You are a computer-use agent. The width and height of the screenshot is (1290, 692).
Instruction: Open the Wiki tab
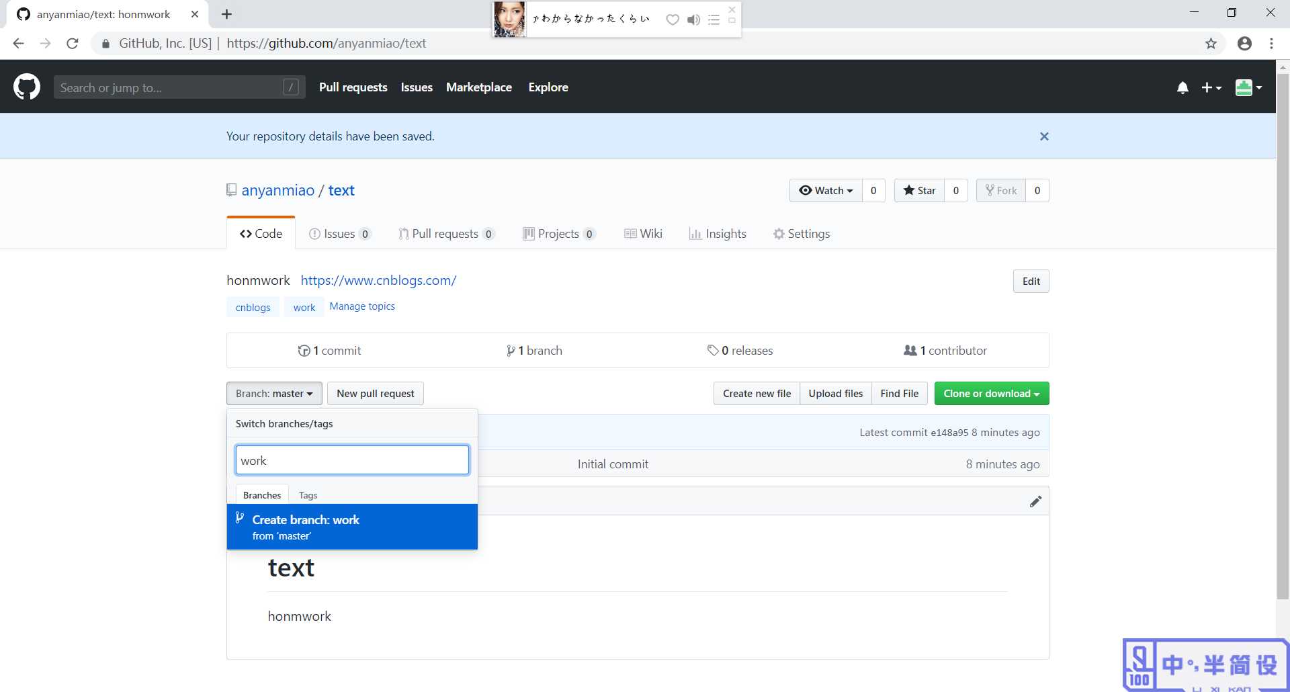(643, 234)
